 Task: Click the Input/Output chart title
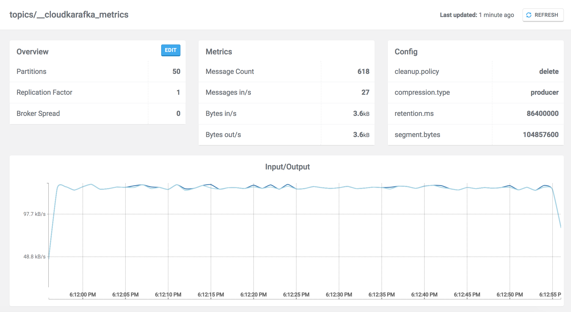287,167
